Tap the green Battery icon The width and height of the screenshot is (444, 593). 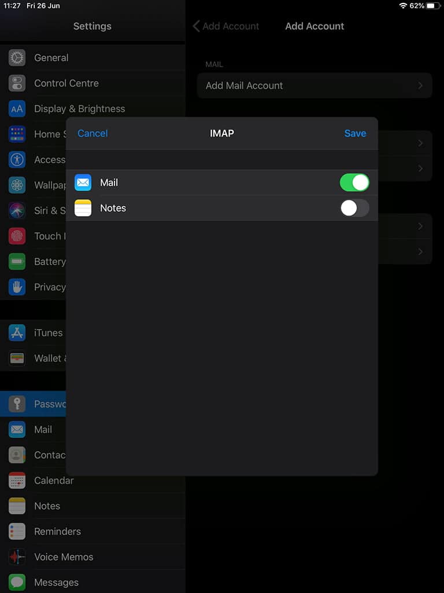[x=17, y=261]
